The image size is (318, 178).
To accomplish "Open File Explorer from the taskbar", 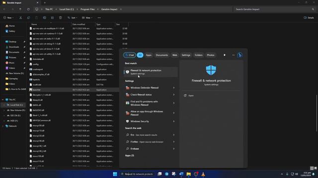I will [189, 174].
